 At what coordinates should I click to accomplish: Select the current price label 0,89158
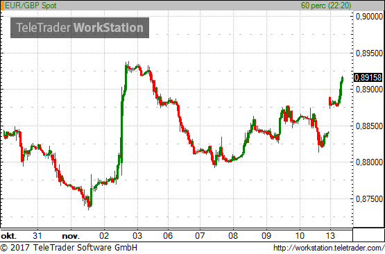tap(368, 78)
